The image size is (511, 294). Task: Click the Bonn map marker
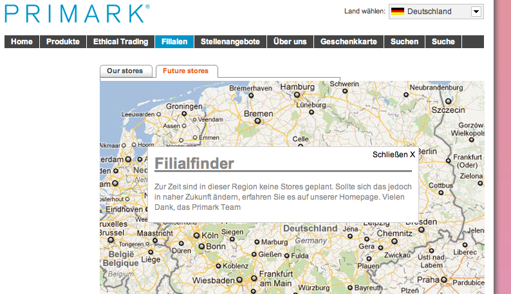click(201, 246)
